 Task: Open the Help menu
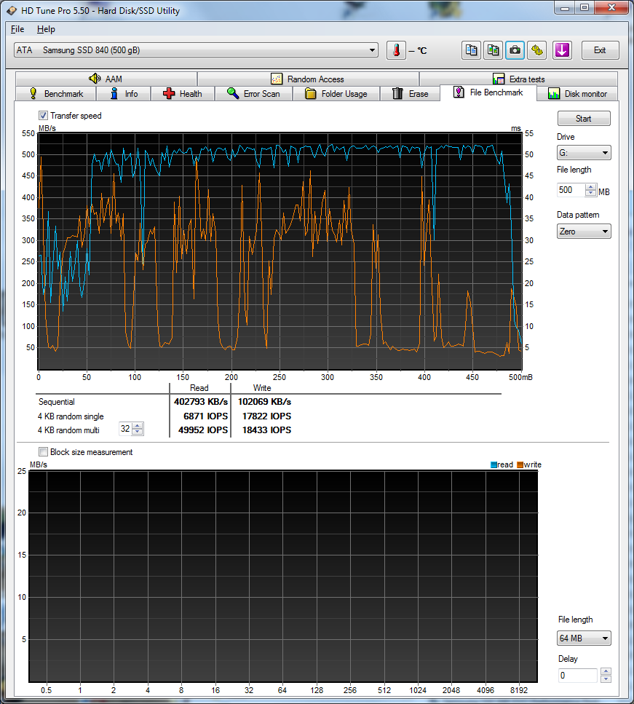click(46, 29)
